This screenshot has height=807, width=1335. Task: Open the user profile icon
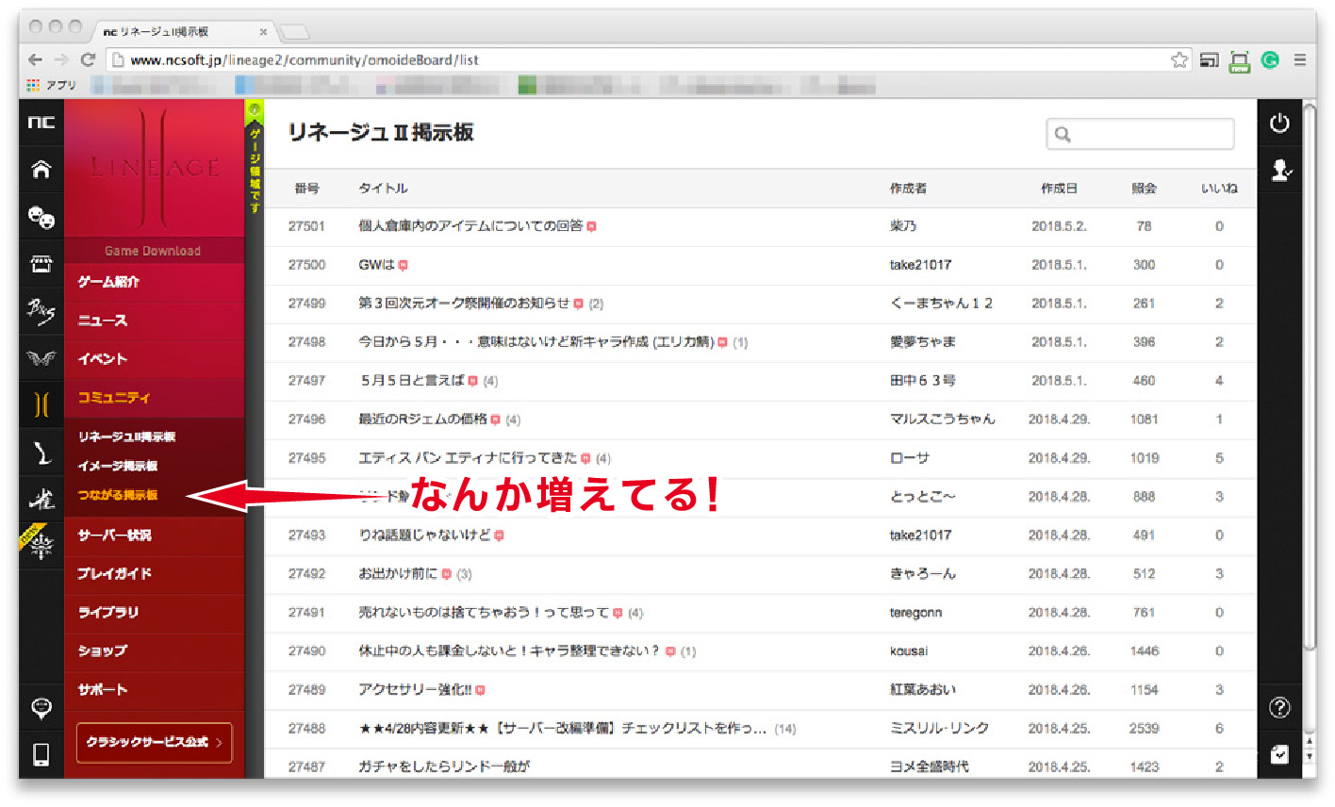1280,170
